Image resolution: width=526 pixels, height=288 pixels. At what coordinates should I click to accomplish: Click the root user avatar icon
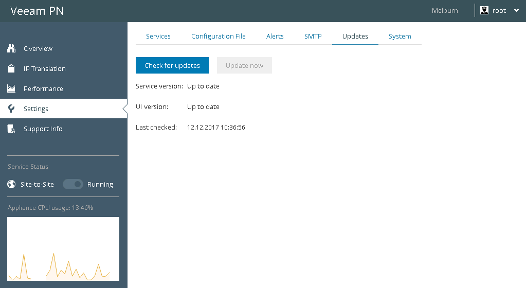click(484, 10)
